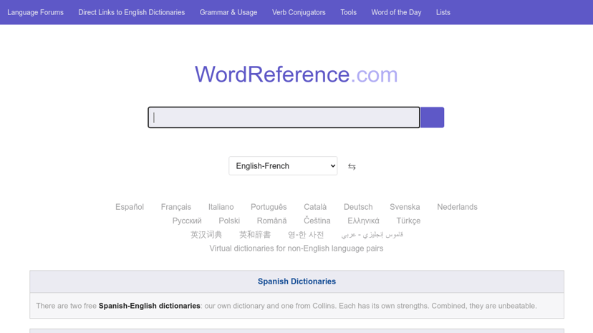Open Grammar & Usage menu
The height and width of the screenshot is (333, 593).
(x=228, y=12)
